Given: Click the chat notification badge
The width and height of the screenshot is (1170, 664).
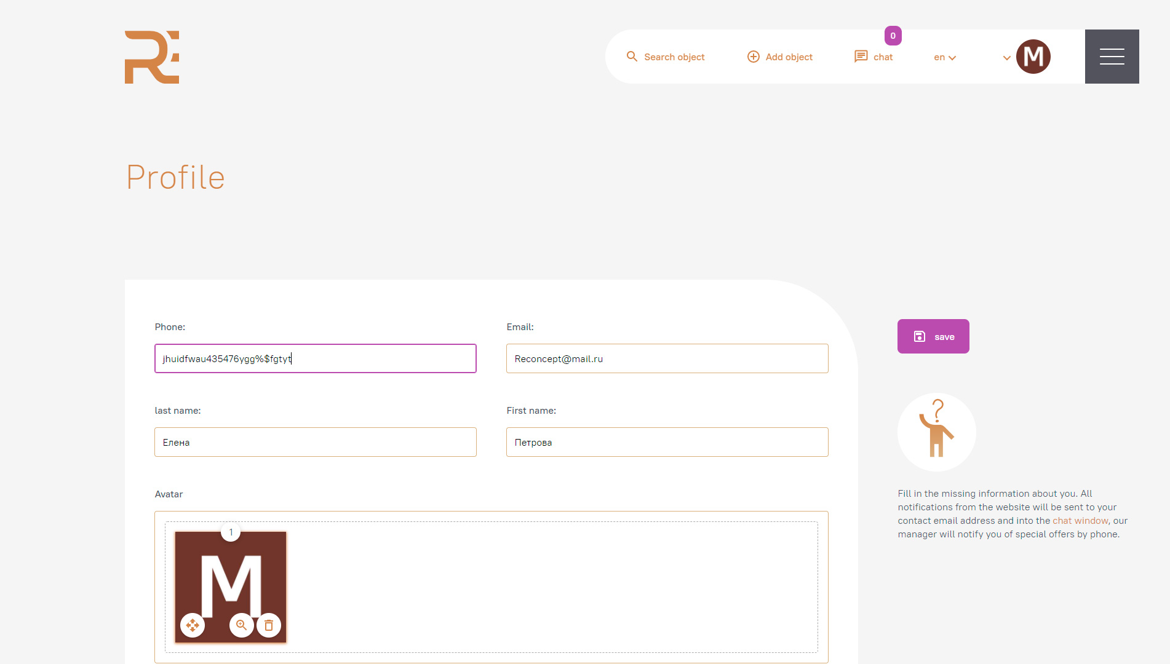Looking at the screenshot, I should point(893,36).
